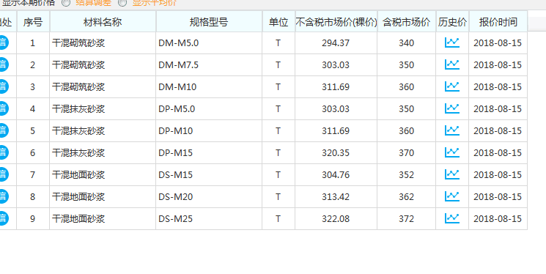Select material name 干混砌筑砂浆 in row 3
The height and width of the screenshot is (274, 546).
[x=78, y=87]
